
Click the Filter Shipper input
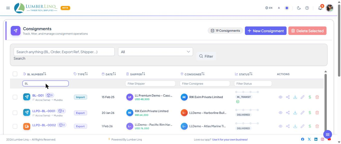(x=150, y=84)
